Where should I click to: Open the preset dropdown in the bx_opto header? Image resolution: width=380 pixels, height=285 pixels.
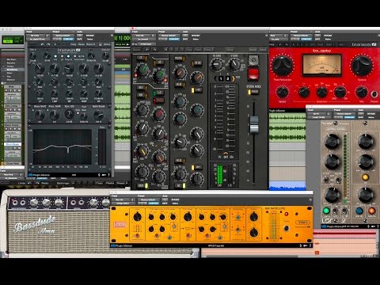(301, 36)
